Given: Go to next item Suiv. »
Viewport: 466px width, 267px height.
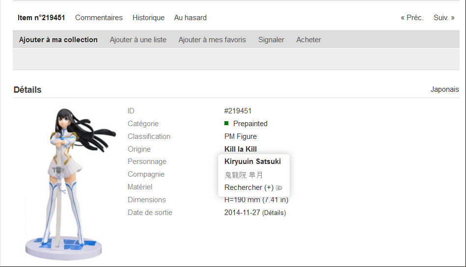Looking at the screenshot, I should [444, 18].
